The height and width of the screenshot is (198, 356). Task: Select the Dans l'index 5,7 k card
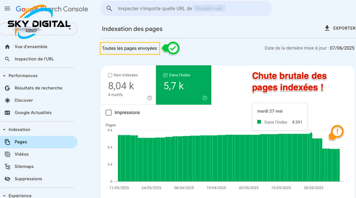183,85
